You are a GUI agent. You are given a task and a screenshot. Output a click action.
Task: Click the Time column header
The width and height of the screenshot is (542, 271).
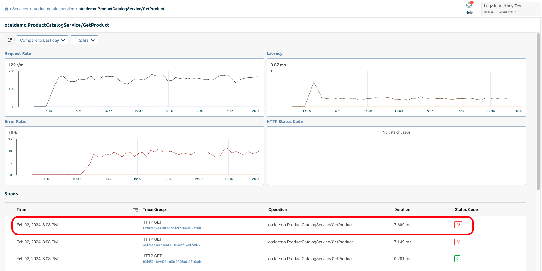21,209
